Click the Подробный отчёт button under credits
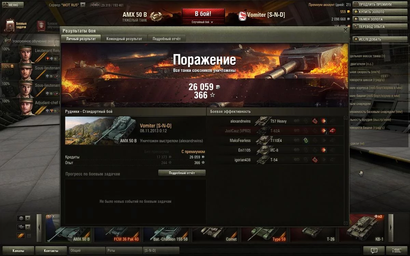The height and width of the screenshot is (256, 410). [x=182, y=173]
